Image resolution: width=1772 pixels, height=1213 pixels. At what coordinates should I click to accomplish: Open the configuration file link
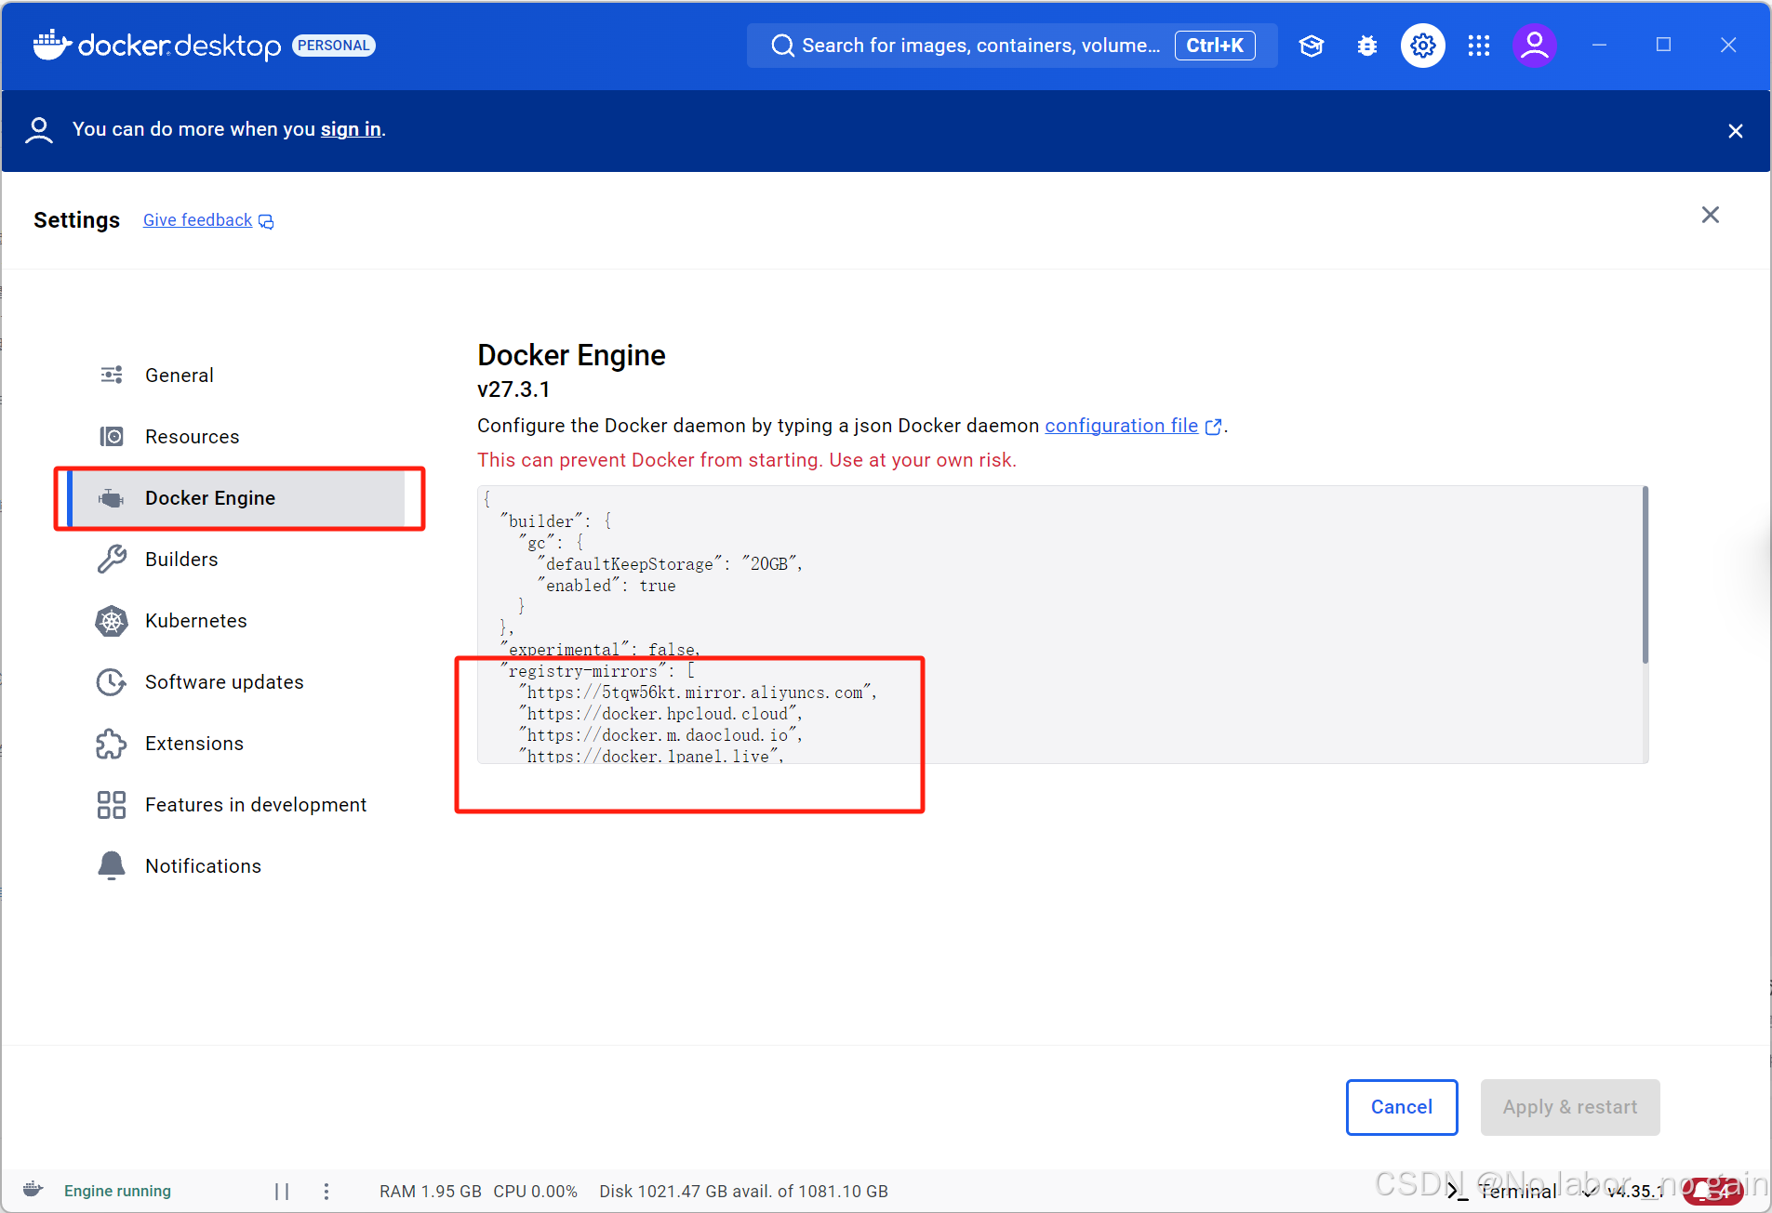point(1121,426)
